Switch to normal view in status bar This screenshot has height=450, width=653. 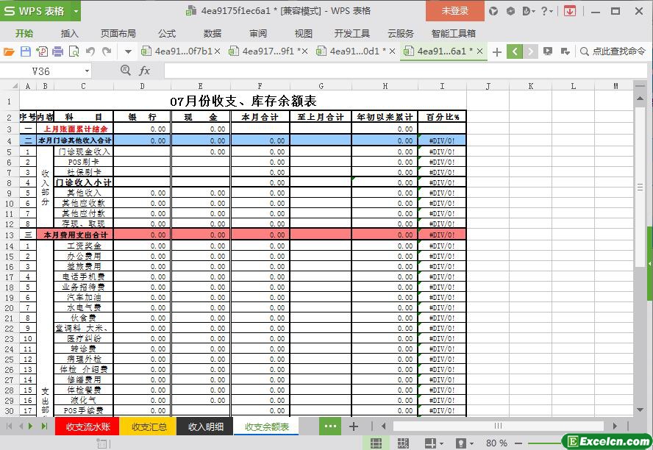pyautogui.click(x=376, y=443)
